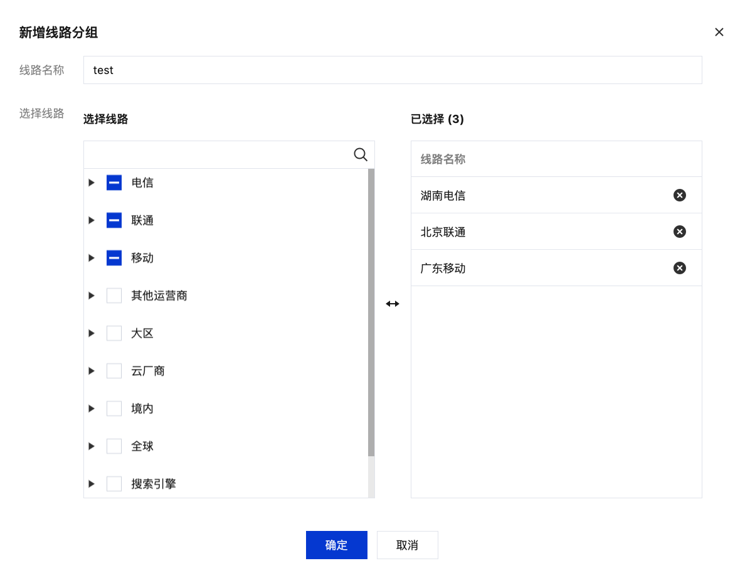745x578 pixels.
Task: Confirm with the 确定 button
Action: click(x=337, y=545)
